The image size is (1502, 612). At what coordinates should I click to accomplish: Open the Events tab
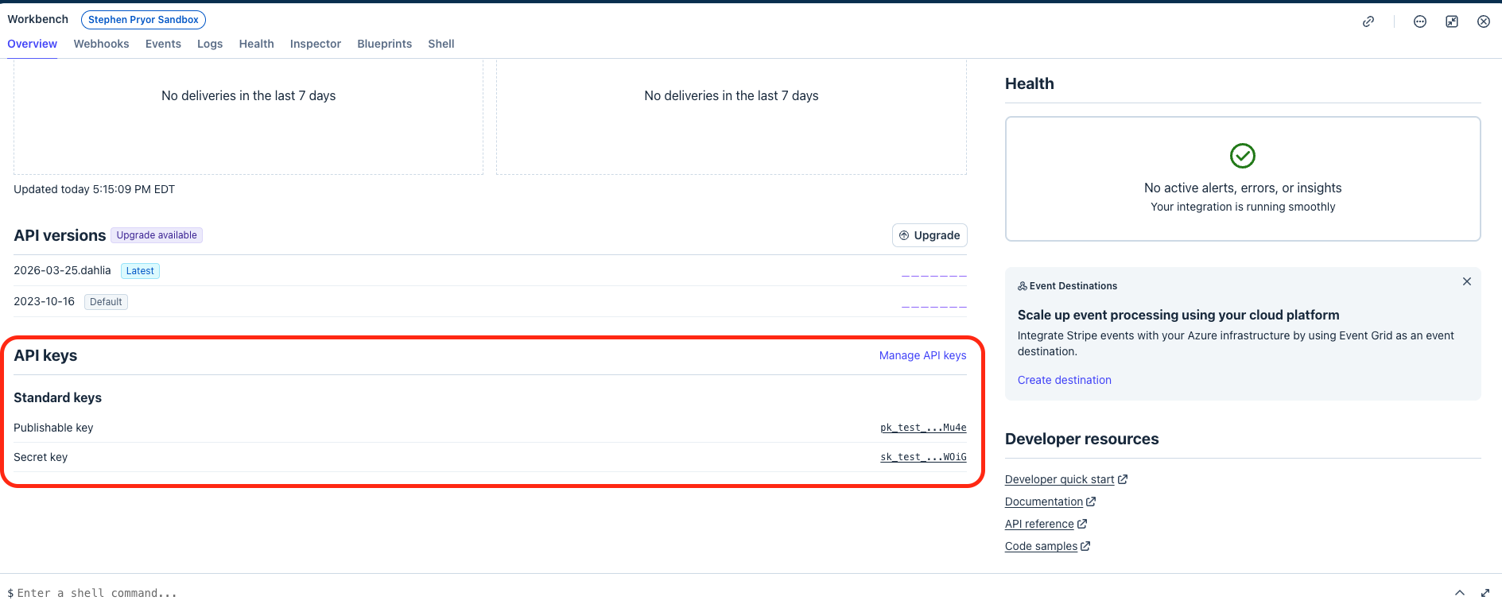point(163,44)
